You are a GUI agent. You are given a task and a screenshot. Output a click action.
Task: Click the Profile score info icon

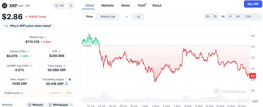click(x=22, y=93)
